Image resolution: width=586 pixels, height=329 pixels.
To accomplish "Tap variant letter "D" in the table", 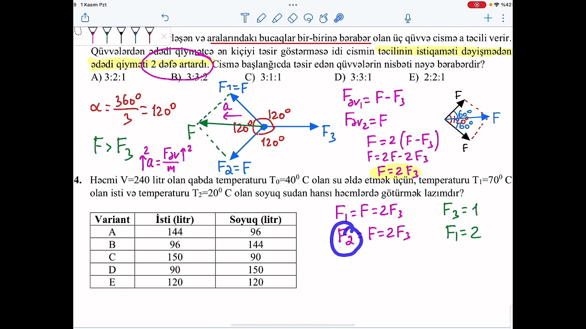I will point(112,270).
